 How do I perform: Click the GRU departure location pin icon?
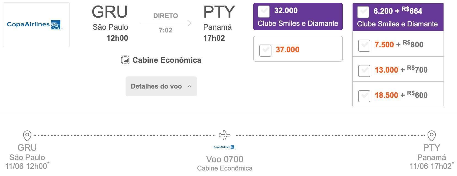click(x=27, y=136)
